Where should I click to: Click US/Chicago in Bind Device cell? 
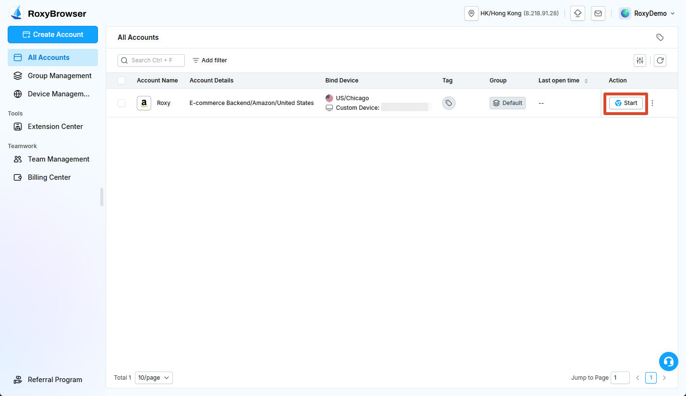click(352, 98)
